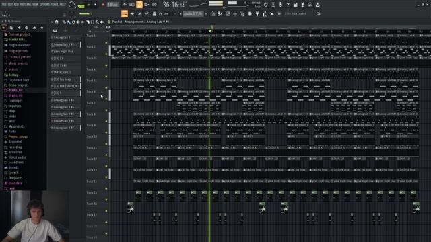This screenshot has height=242, width=431.
Task: Toggle the playlist magnet snap icon
Action: click(57, 22)
